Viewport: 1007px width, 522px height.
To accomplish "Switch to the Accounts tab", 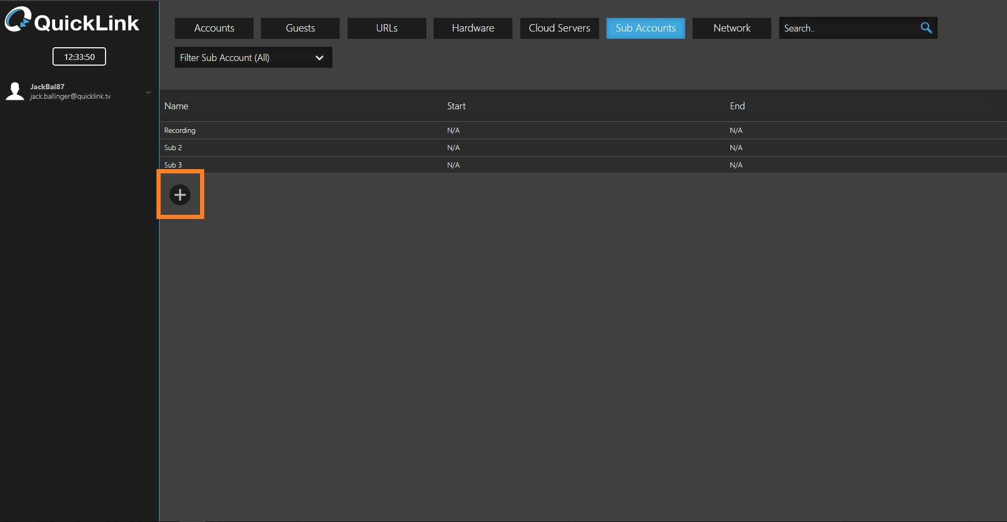I will pos(214,28).
